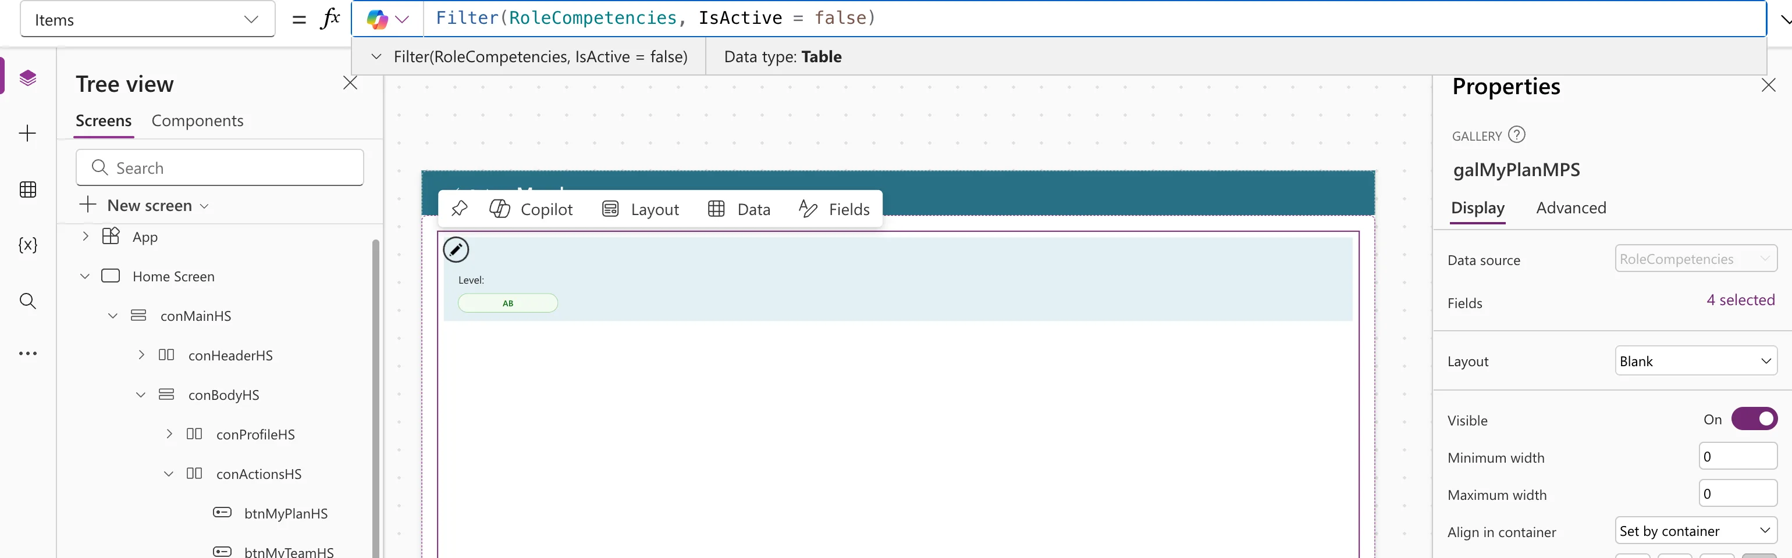Click the conMainHS container icon
The height and width of the screenshot is (558, 1792).
(138, 316)
